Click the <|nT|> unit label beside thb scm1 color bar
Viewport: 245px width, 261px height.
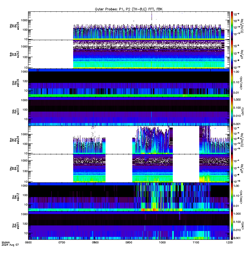point(243,111)
